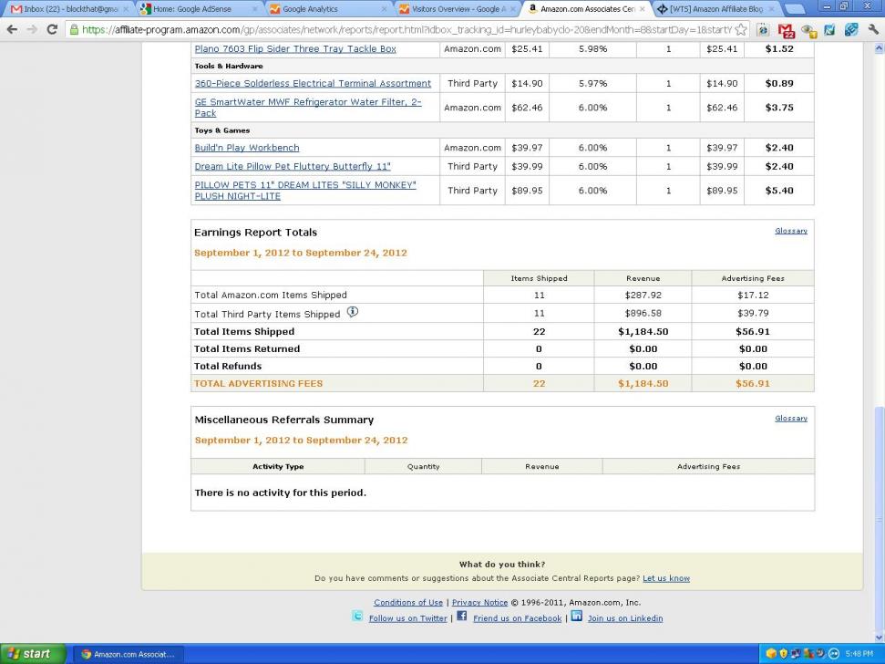Close the Google Analytics tab

385,9
